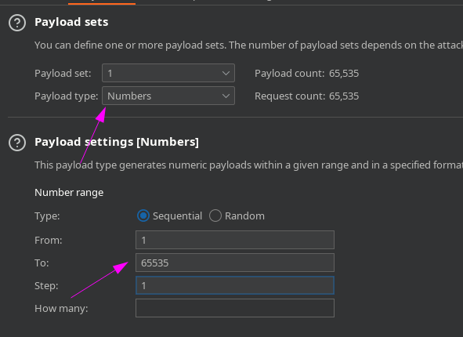Focus the To field containing 65535
Image resolution: width=463 pixels, height=337 pixels.
235,263
